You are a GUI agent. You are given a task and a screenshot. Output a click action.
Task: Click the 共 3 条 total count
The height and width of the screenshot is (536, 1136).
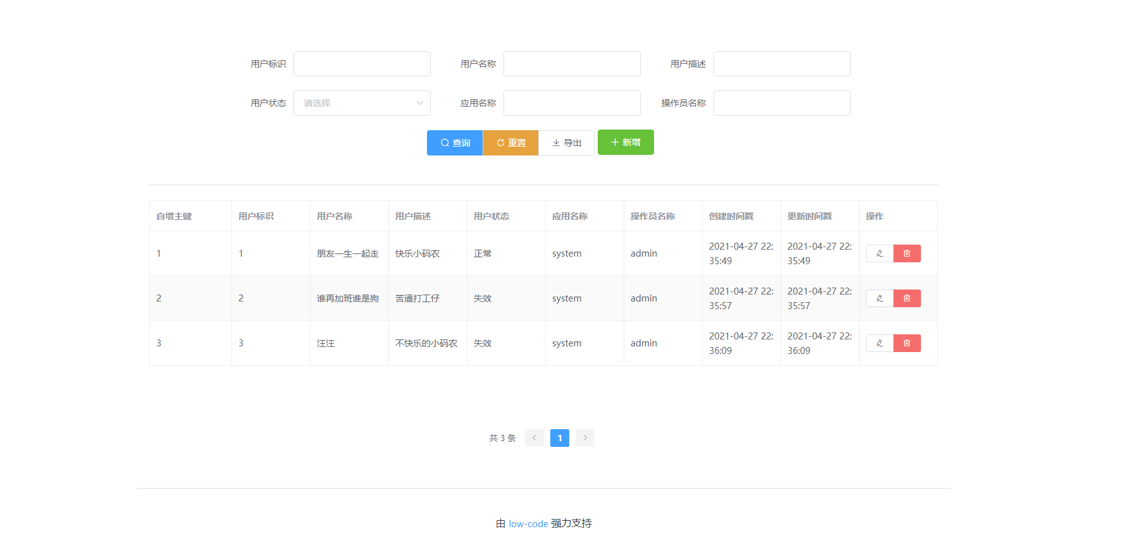(502, 438)
